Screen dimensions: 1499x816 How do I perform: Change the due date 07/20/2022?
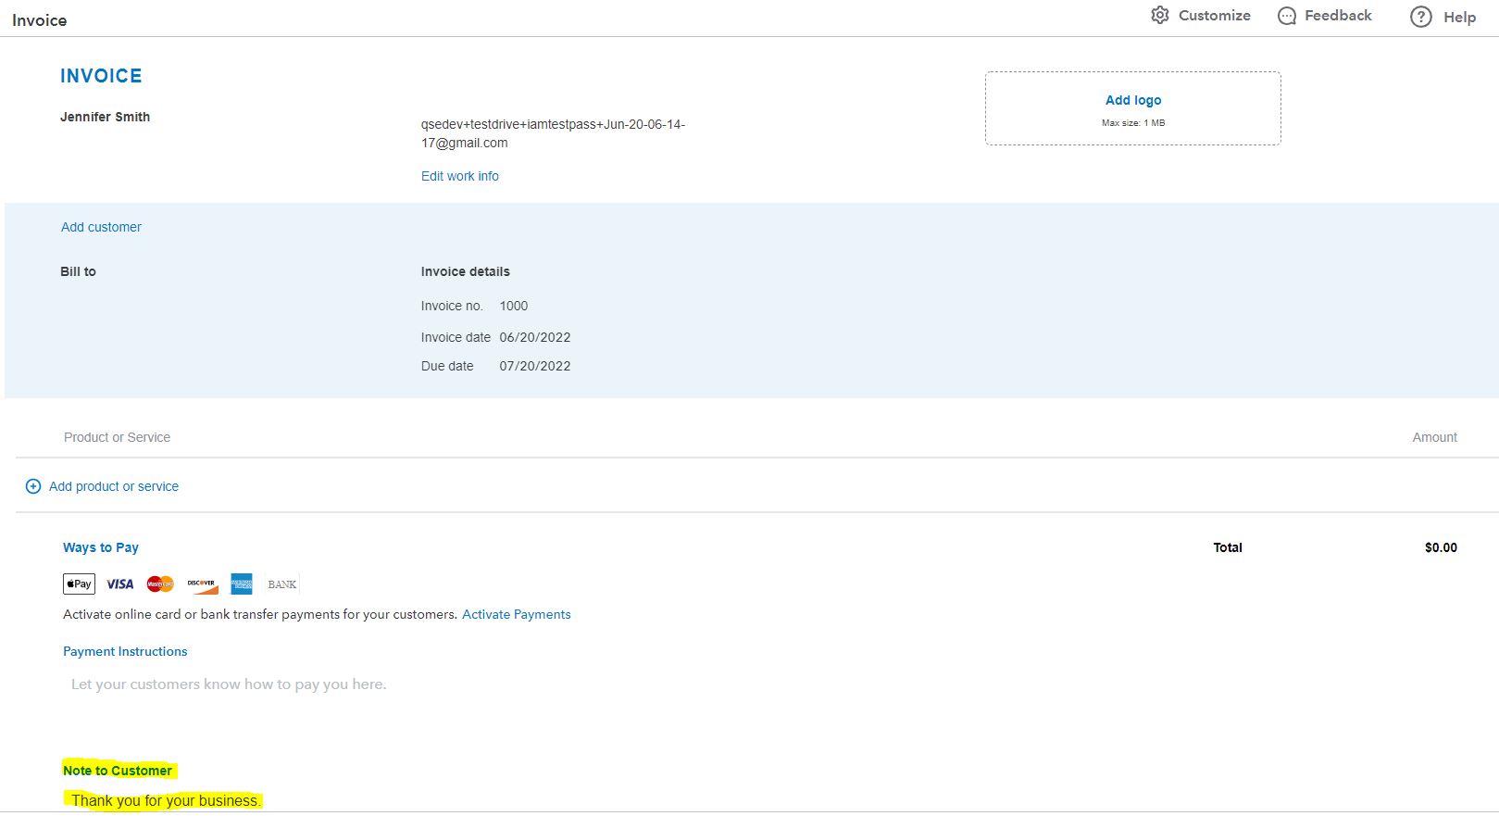tap(535, 366)
